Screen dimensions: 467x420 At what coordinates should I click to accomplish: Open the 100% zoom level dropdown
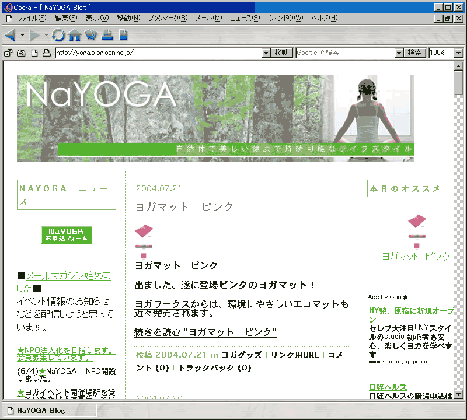459,53
